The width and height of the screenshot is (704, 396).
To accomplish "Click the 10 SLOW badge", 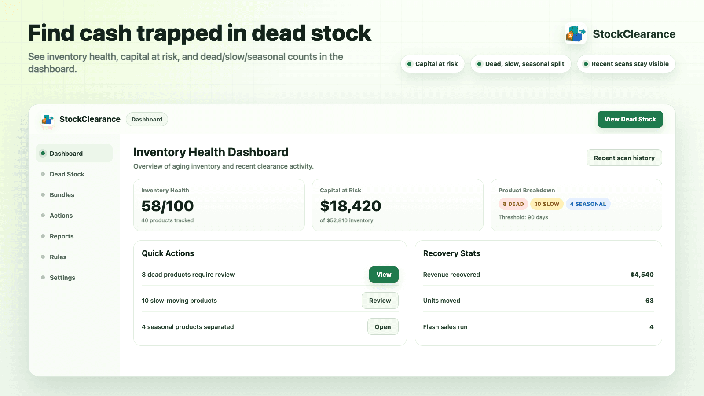I will click(546, 204).
